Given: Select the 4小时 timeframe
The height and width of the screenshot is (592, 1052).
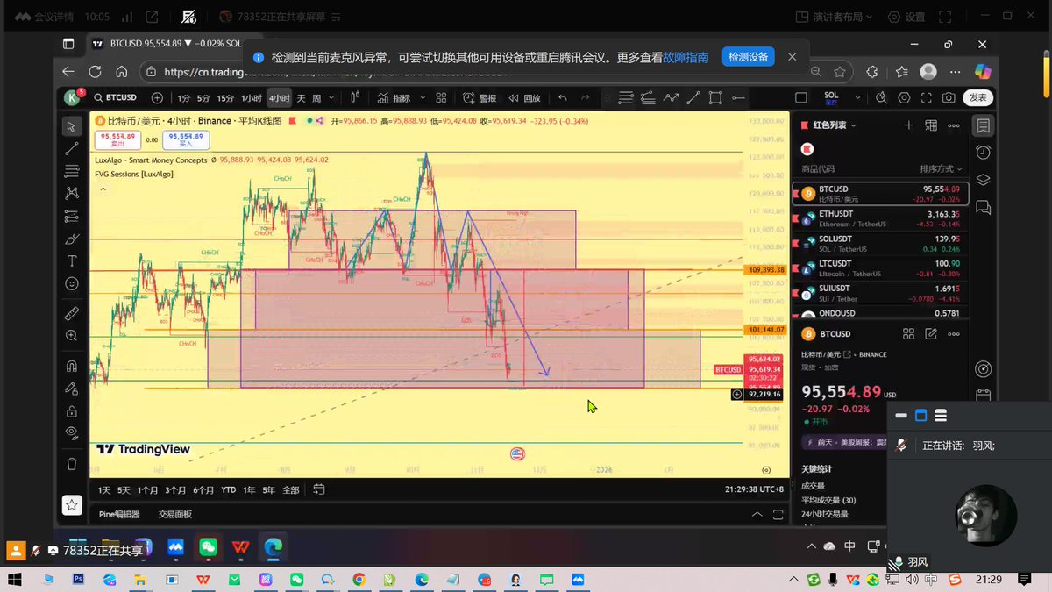Looking at the screenshot, I should (x=279, y=98).
